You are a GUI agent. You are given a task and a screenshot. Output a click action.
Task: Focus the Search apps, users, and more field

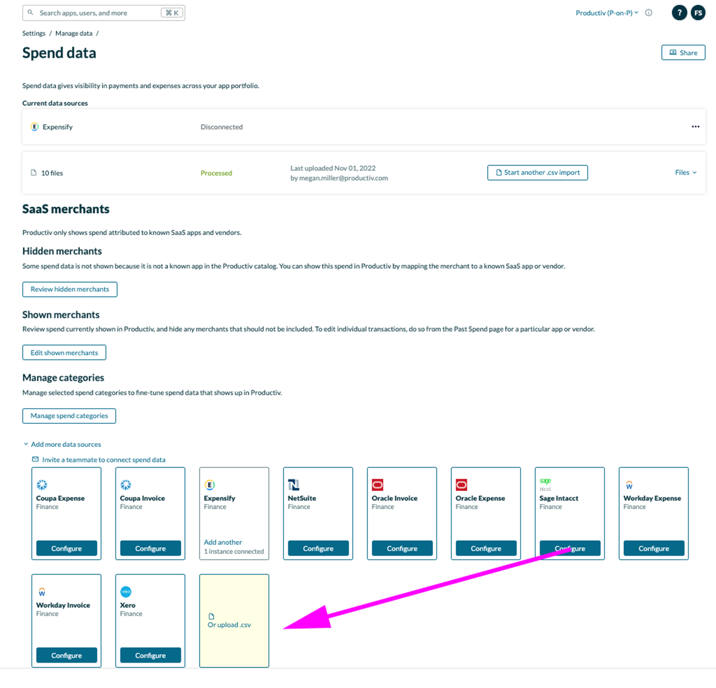tap(104, 13)
